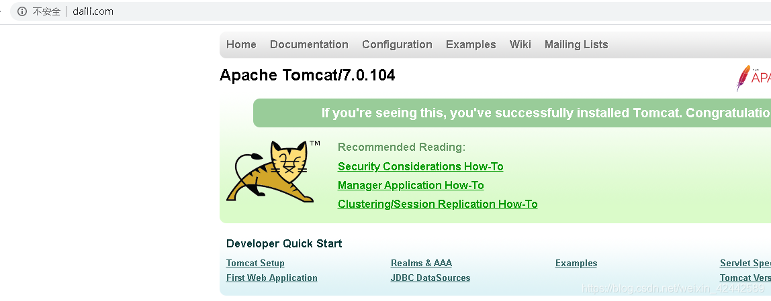Open the Tomcat Versions link

[745, 278]
